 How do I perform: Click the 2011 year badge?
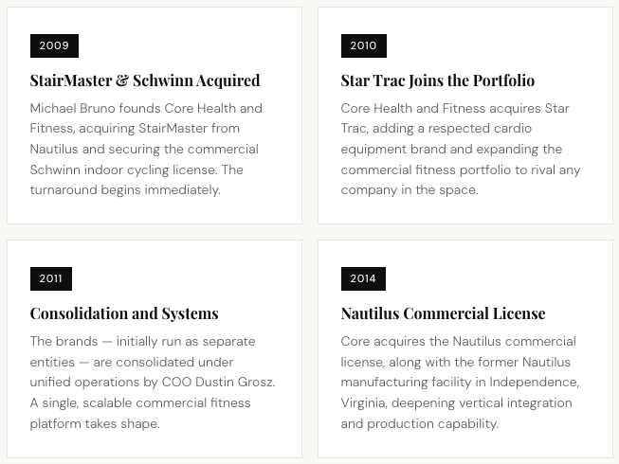tap(51, 278)
